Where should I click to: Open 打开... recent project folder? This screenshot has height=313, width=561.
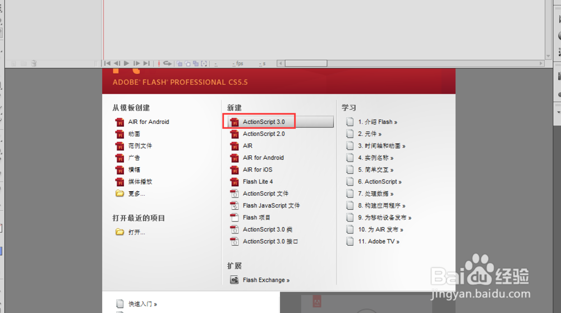[137, 232]
